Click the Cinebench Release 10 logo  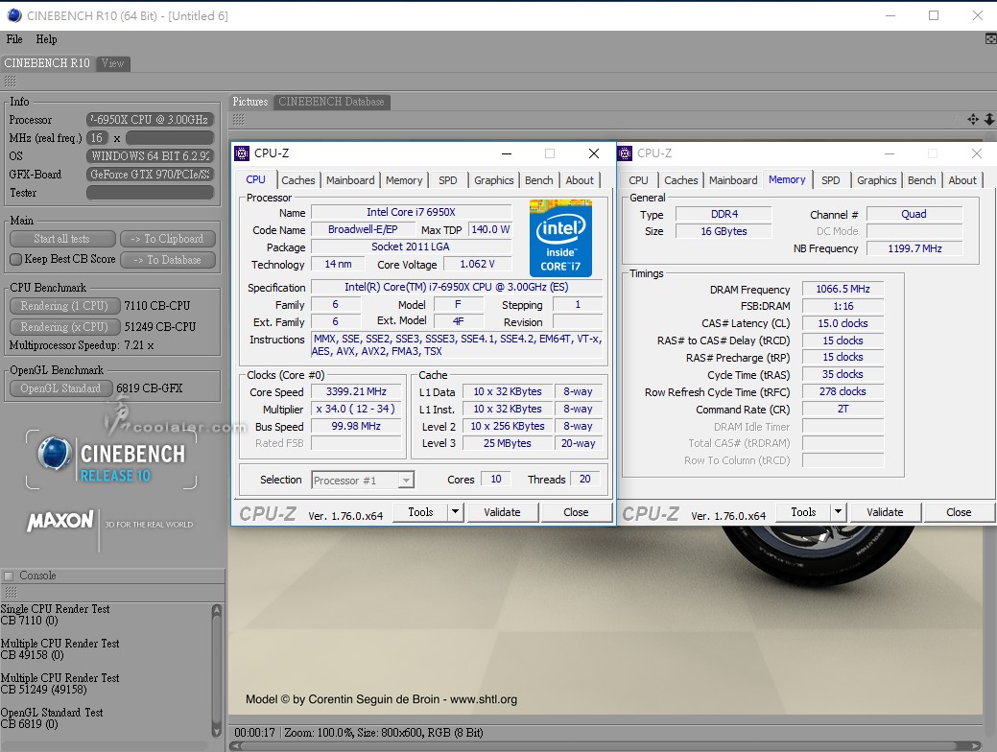111,460
